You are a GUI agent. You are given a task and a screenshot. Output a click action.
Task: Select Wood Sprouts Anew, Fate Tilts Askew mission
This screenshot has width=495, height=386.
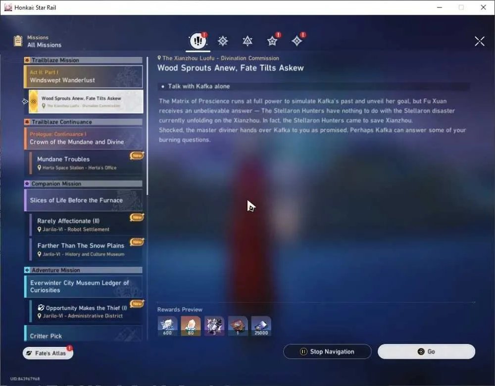pyautogui.click(x=86, y=101)
